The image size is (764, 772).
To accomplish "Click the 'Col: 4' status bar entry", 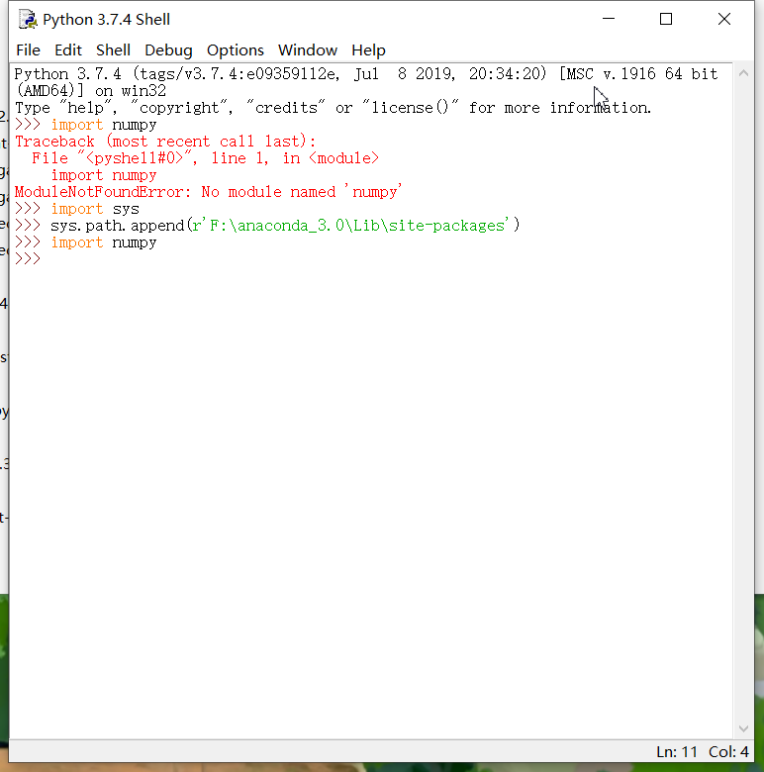I will coord(728,752).
